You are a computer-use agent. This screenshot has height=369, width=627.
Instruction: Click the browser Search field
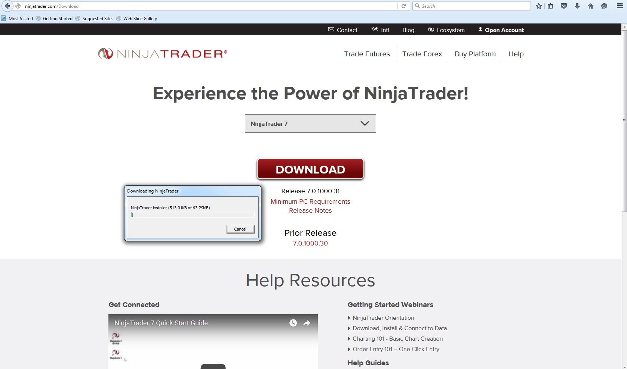(471, 6)
